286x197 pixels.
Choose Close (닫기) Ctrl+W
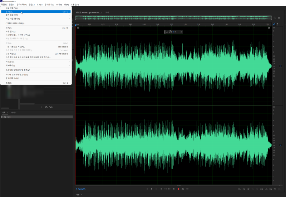point(36,28)
